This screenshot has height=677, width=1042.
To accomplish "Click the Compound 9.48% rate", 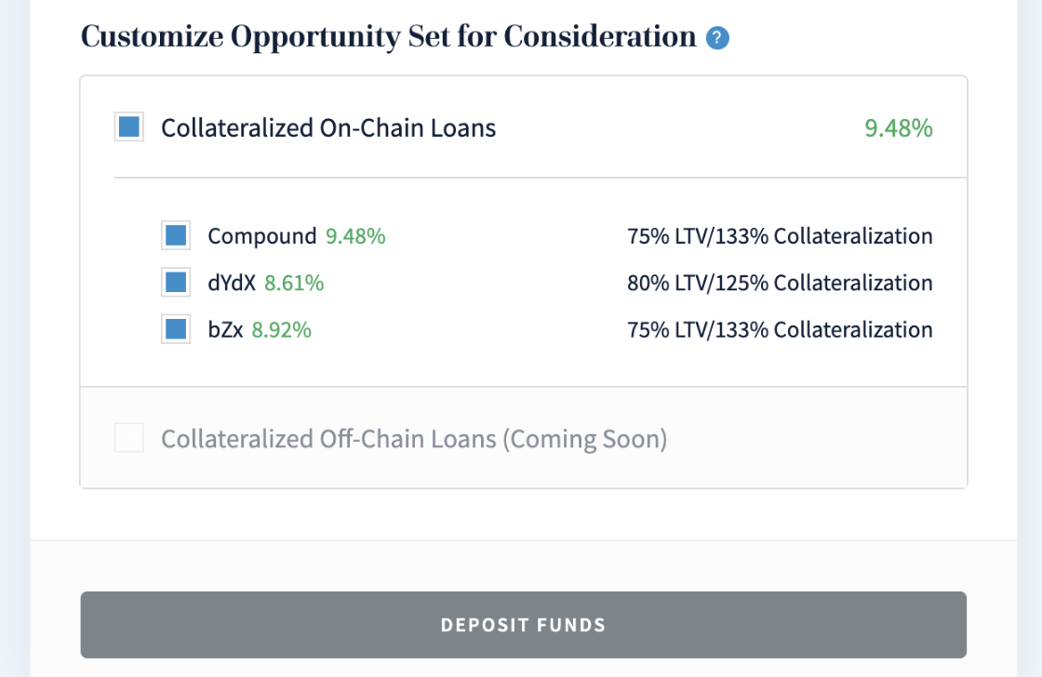I will [355, 236].
